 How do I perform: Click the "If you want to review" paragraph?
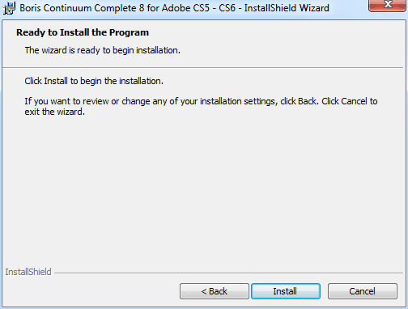coord(201,106)
